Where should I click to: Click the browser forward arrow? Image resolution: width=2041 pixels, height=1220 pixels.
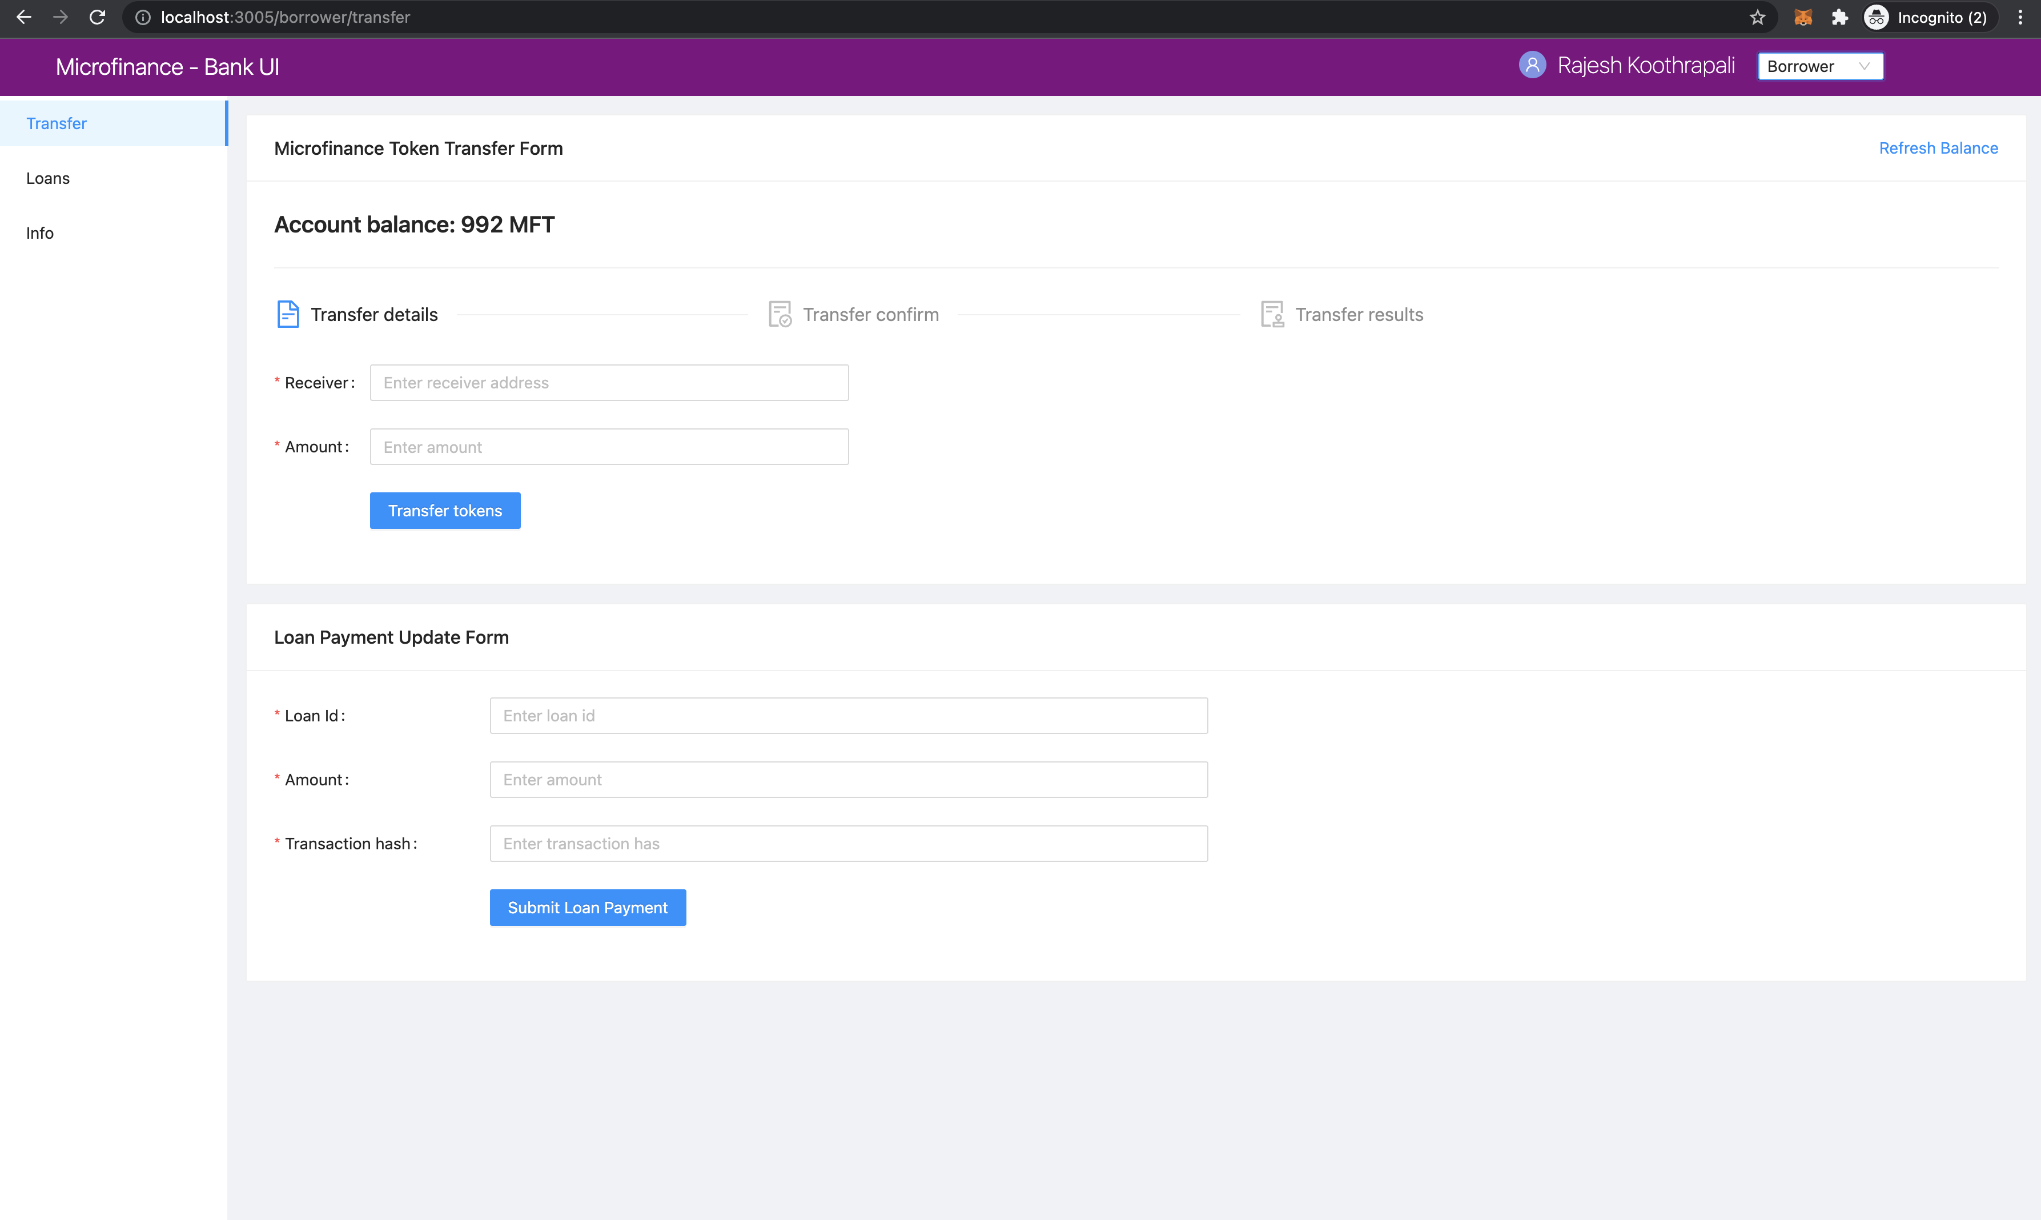(60, 17)
